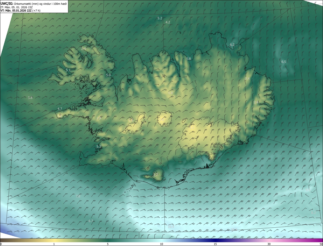Click the 5.3 value on the southwest coast
The width and height of the screenshot is (323, 246).
click(x=99, y=147)
